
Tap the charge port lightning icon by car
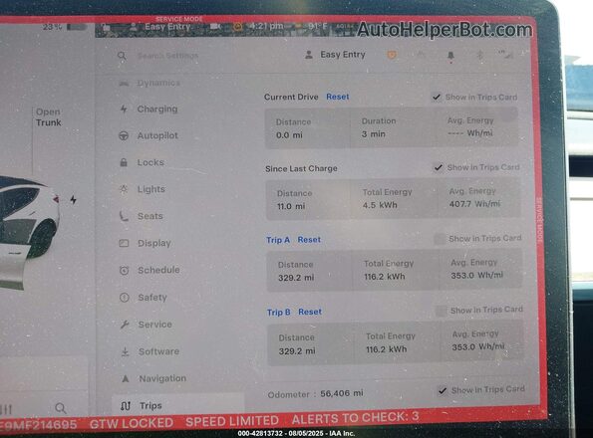pyautogui.click(x=74, y=199)
